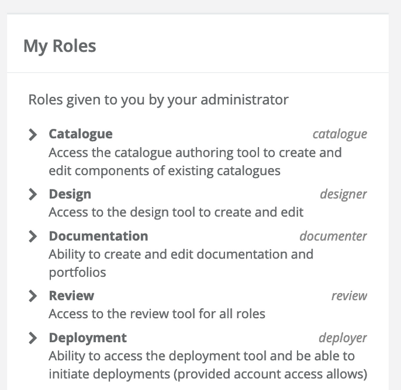Click the design tool access description
Image resolution: width=401 pixels, height=390 pixels.
point(176,212)
